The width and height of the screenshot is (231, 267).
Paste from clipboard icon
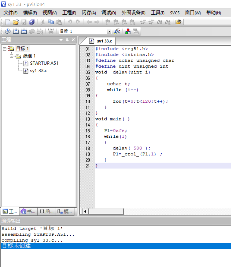click(59, 22)
